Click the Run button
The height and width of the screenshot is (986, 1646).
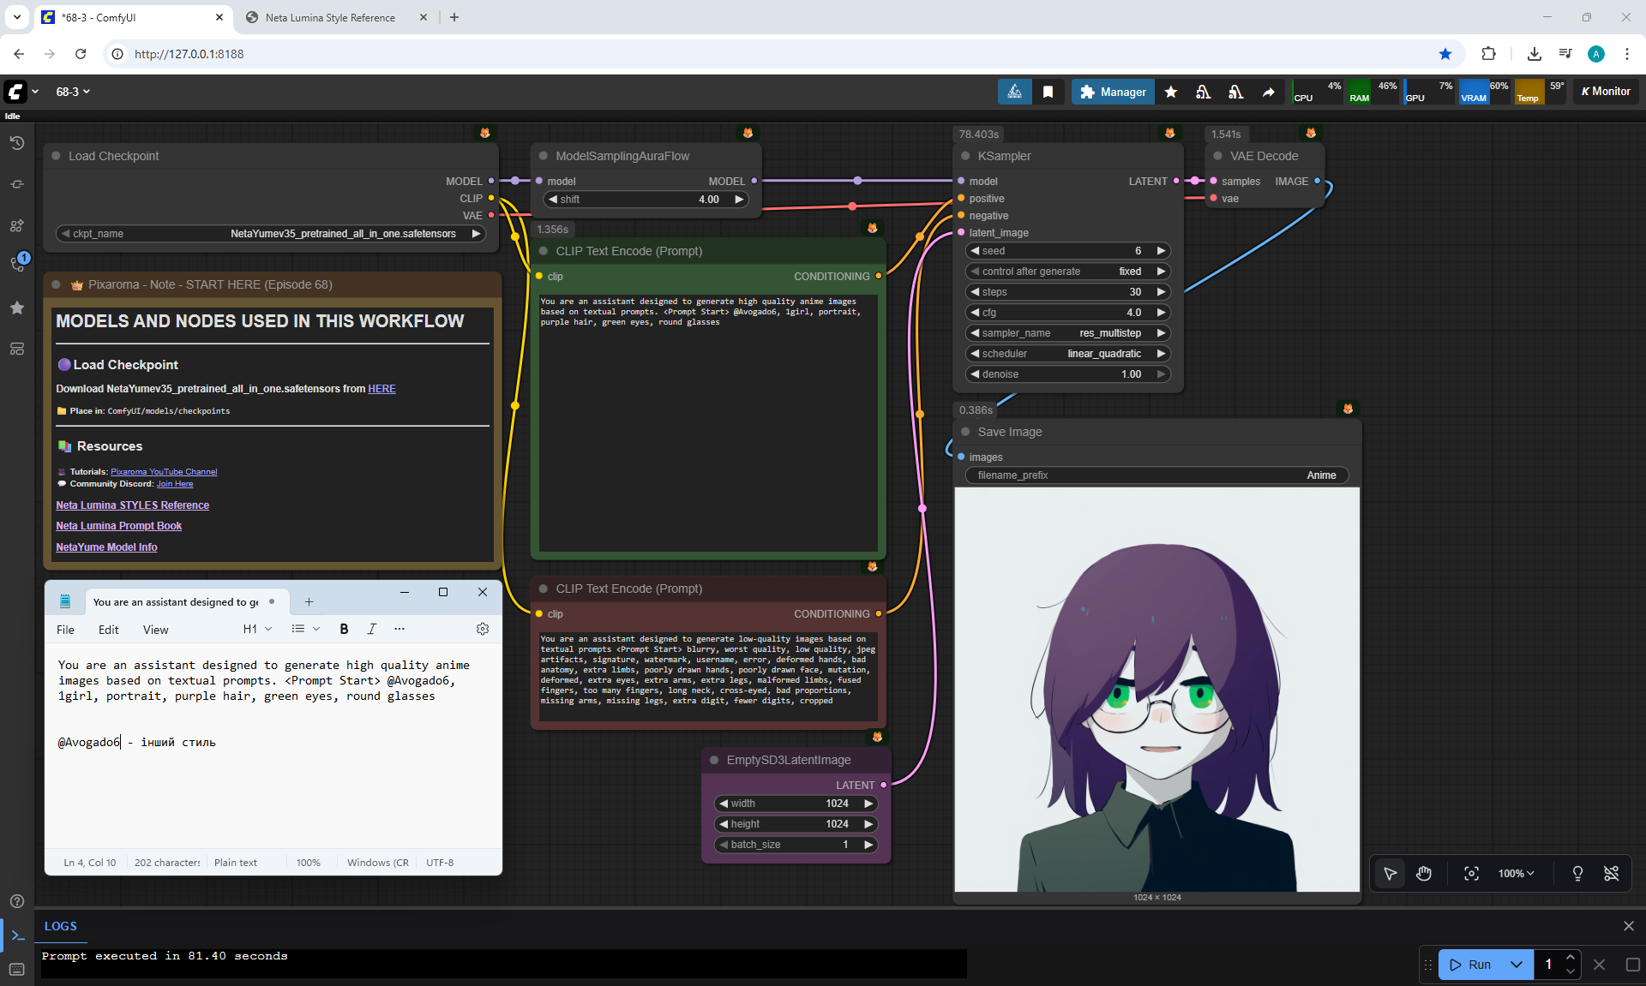1471,965
